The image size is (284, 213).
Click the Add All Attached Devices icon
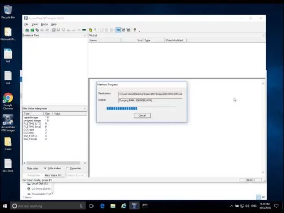tap(32, 30)
